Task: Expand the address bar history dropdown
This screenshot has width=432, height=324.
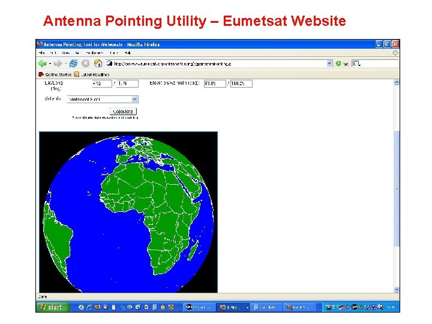Action: pos(329,64)
